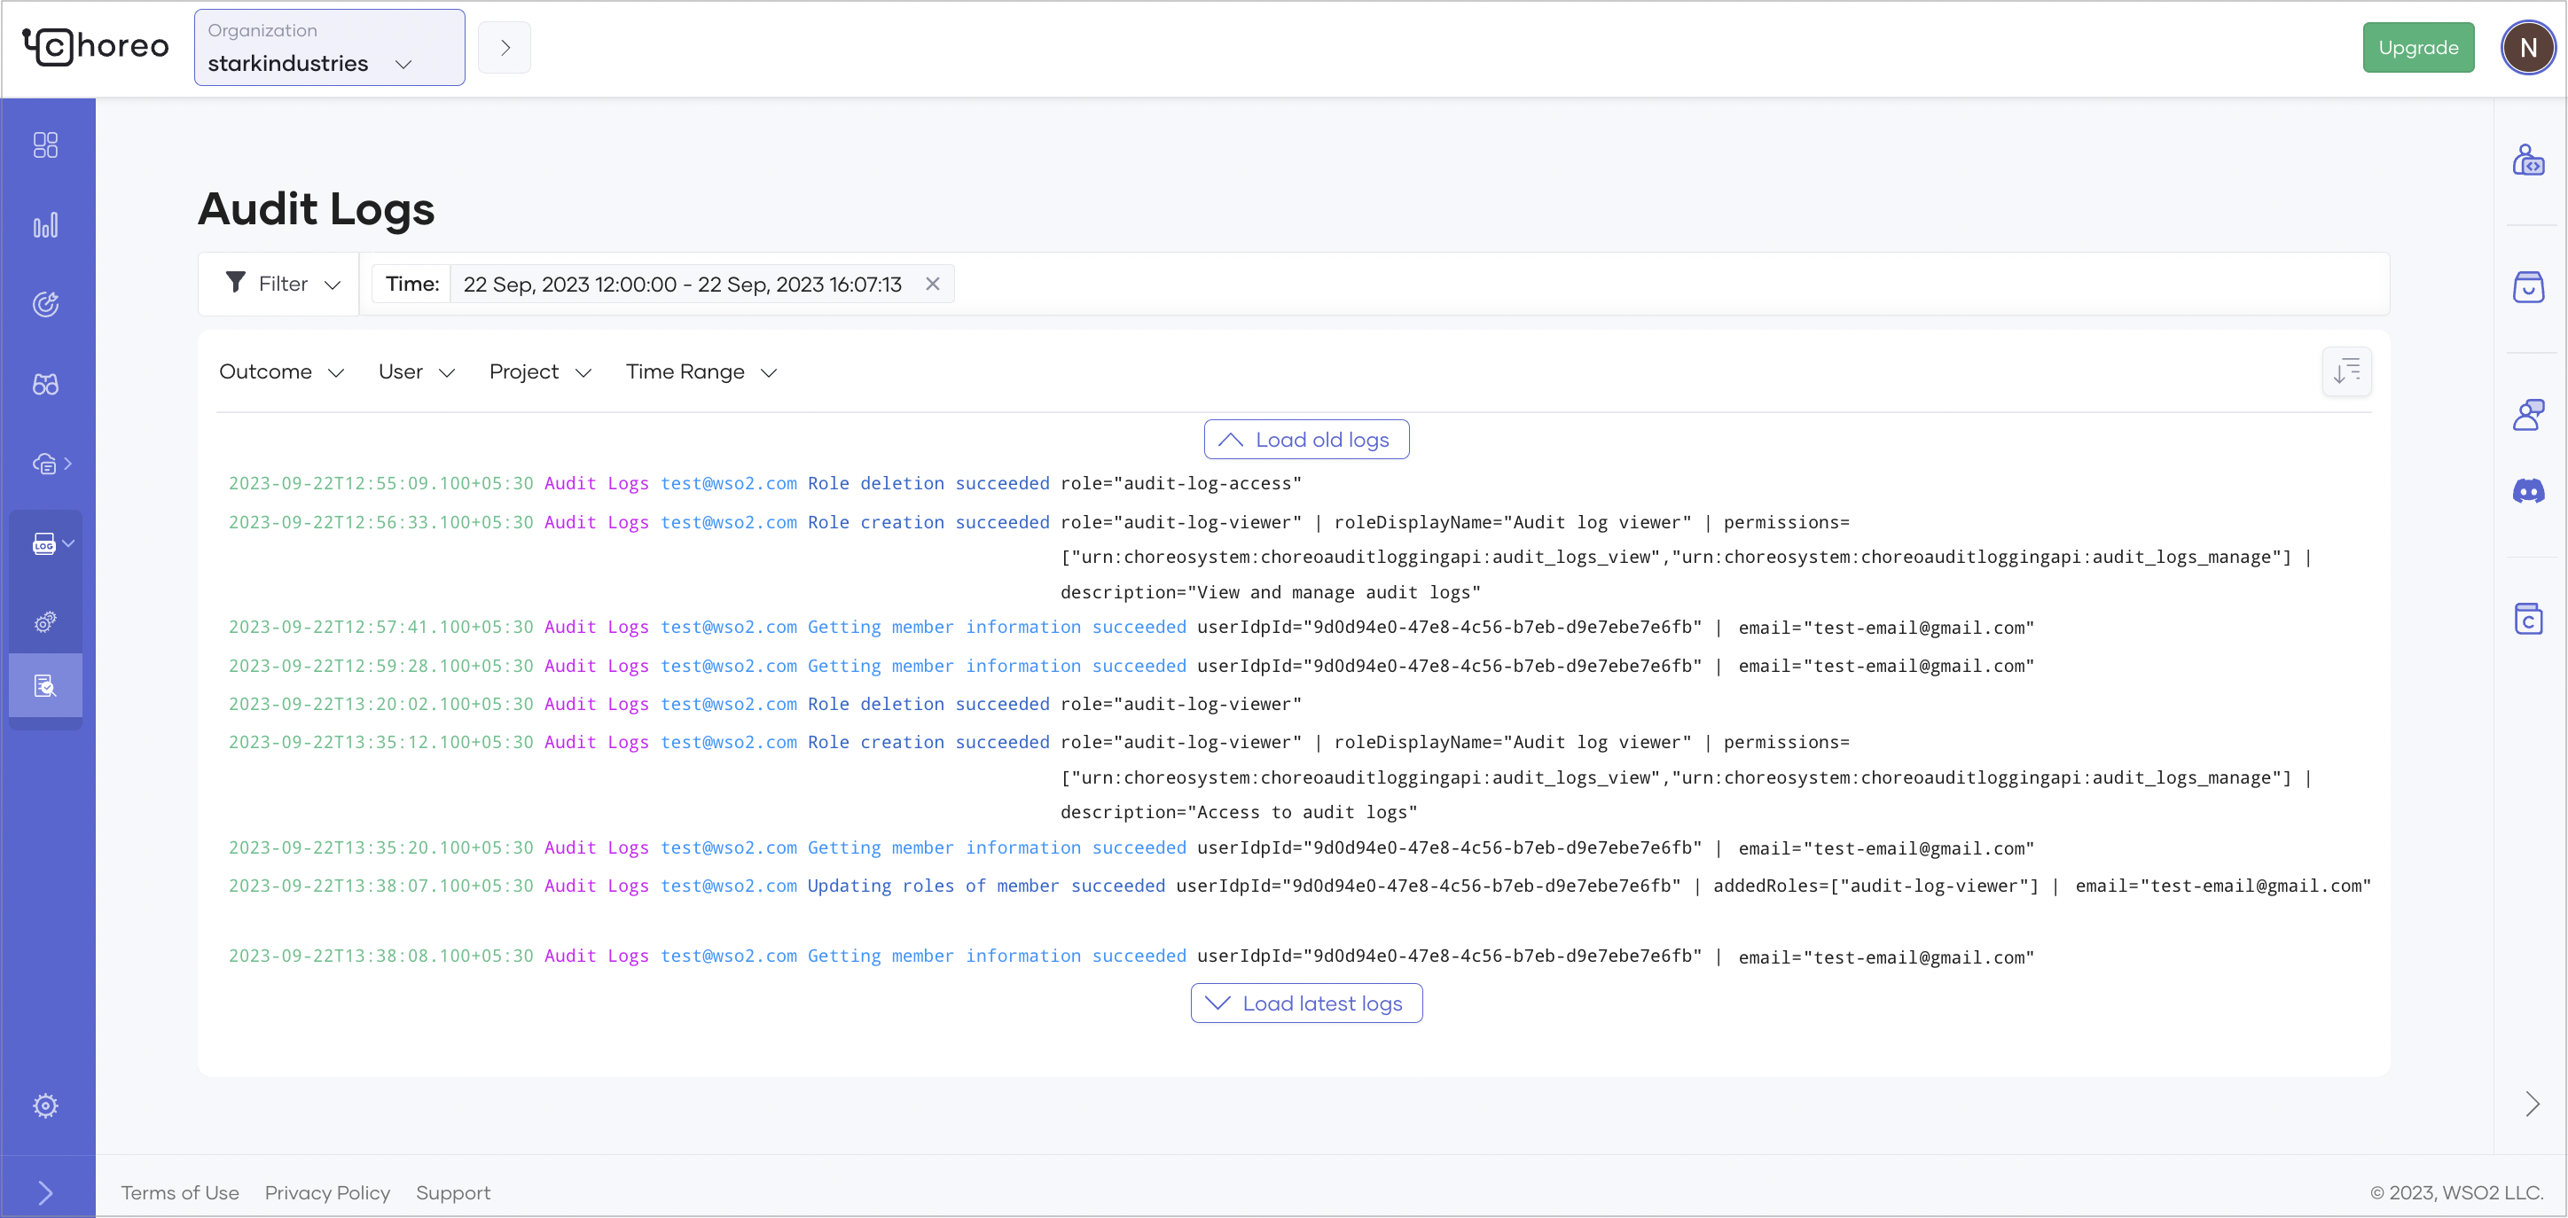Open the Time Range filter dropdown
Image resolution: width=2568 pixels, height=1218 pixels.
(x=701, y=371)
